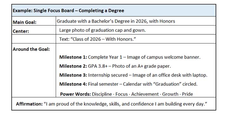
Task: Click the 'Milestone 2:' bold label
Action: tap(73, 66)
